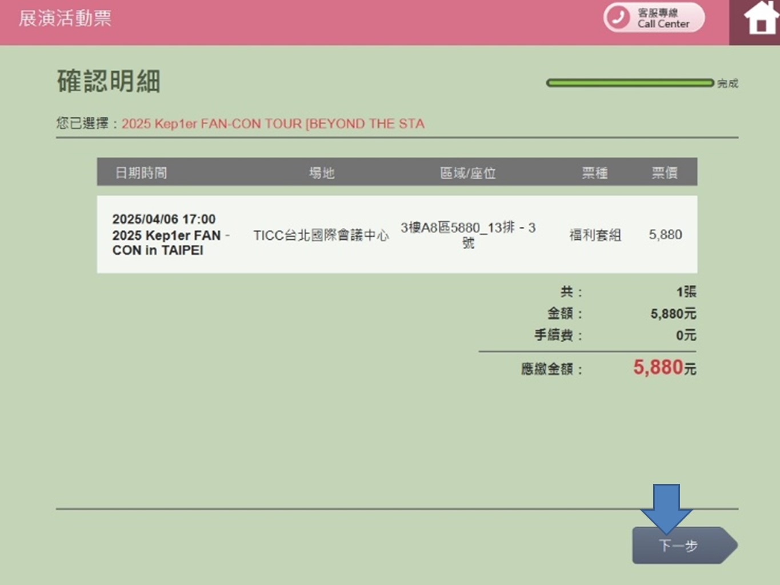Select the selected event title 2025 Kep1er FAN-CON TOUR
This screenshot has height=585, width=780.
point(273,124)
